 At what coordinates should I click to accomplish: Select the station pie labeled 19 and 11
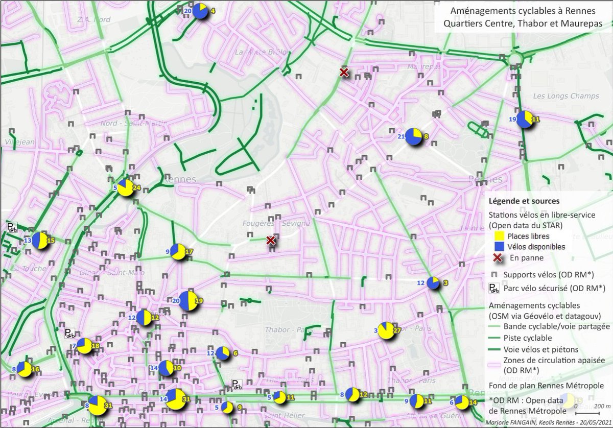point(524,120)
